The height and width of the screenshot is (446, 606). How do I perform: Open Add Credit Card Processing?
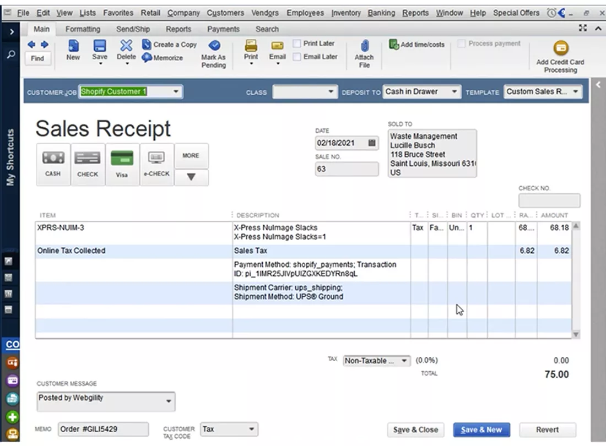[x=560, y=48]
